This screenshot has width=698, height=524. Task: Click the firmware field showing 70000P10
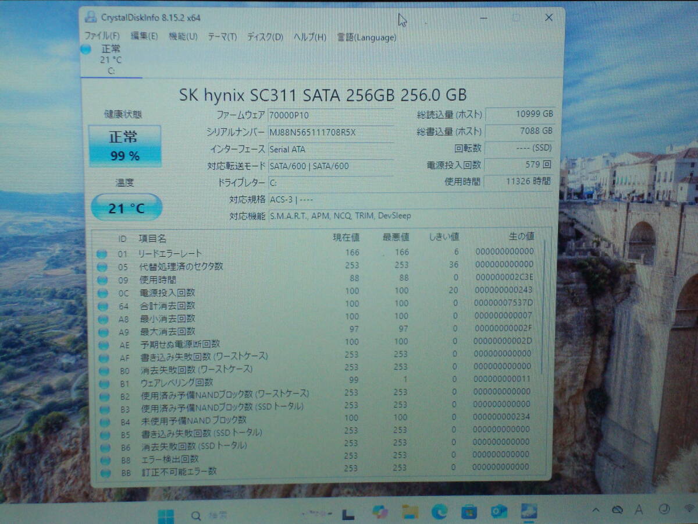[330, 115]
